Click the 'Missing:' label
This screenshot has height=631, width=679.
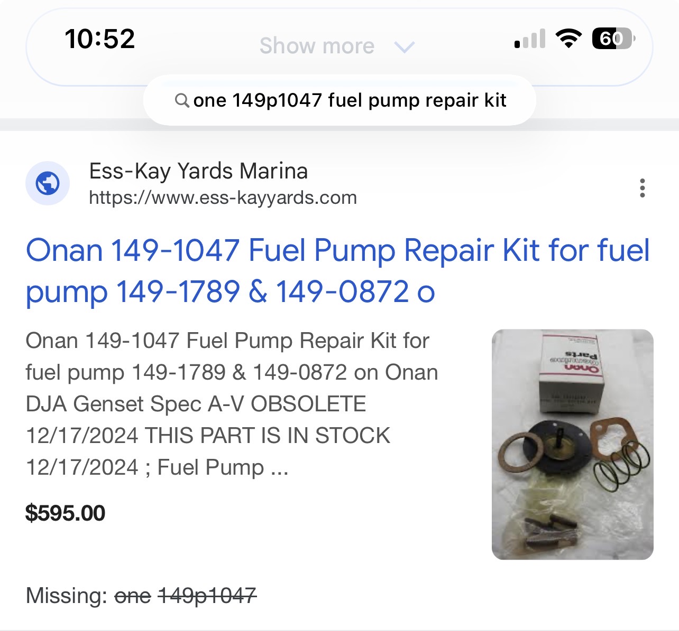[67, 596]
